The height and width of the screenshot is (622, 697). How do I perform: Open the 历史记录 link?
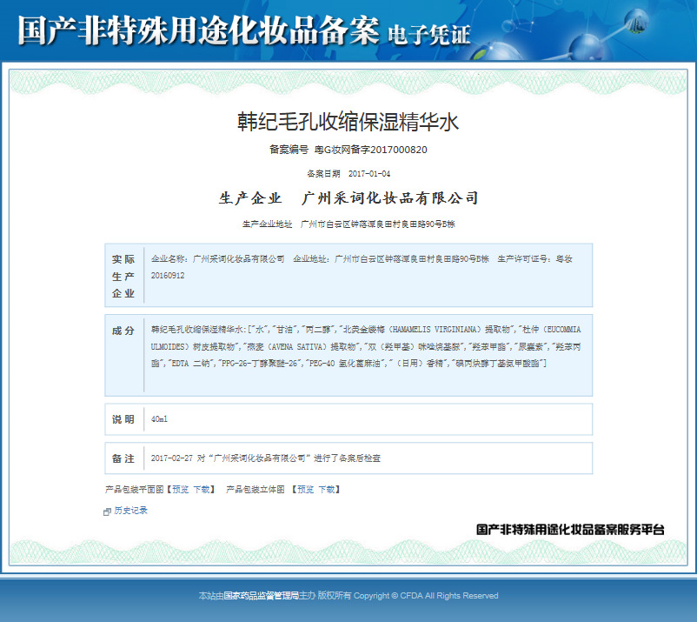[x=130, y=511]
